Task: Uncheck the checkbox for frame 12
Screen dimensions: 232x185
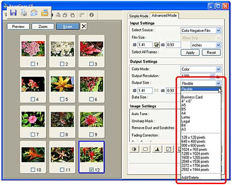Action: 91,170
